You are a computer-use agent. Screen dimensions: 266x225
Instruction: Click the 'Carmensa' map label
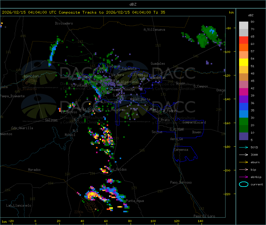(181, 150)
